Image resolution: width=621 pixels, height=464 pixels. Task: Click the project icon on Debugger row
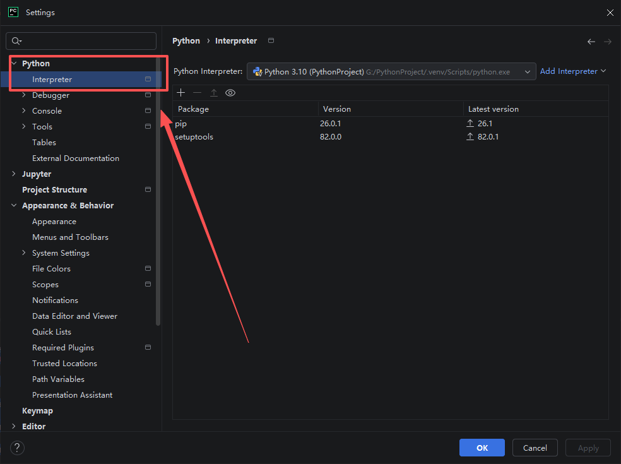(148, 95)
